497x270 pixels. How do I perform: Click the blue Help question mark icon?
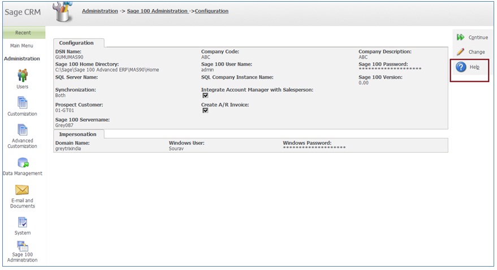461,67
